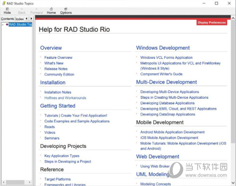Click the purple book icon in tree

[x=7, y=24]
